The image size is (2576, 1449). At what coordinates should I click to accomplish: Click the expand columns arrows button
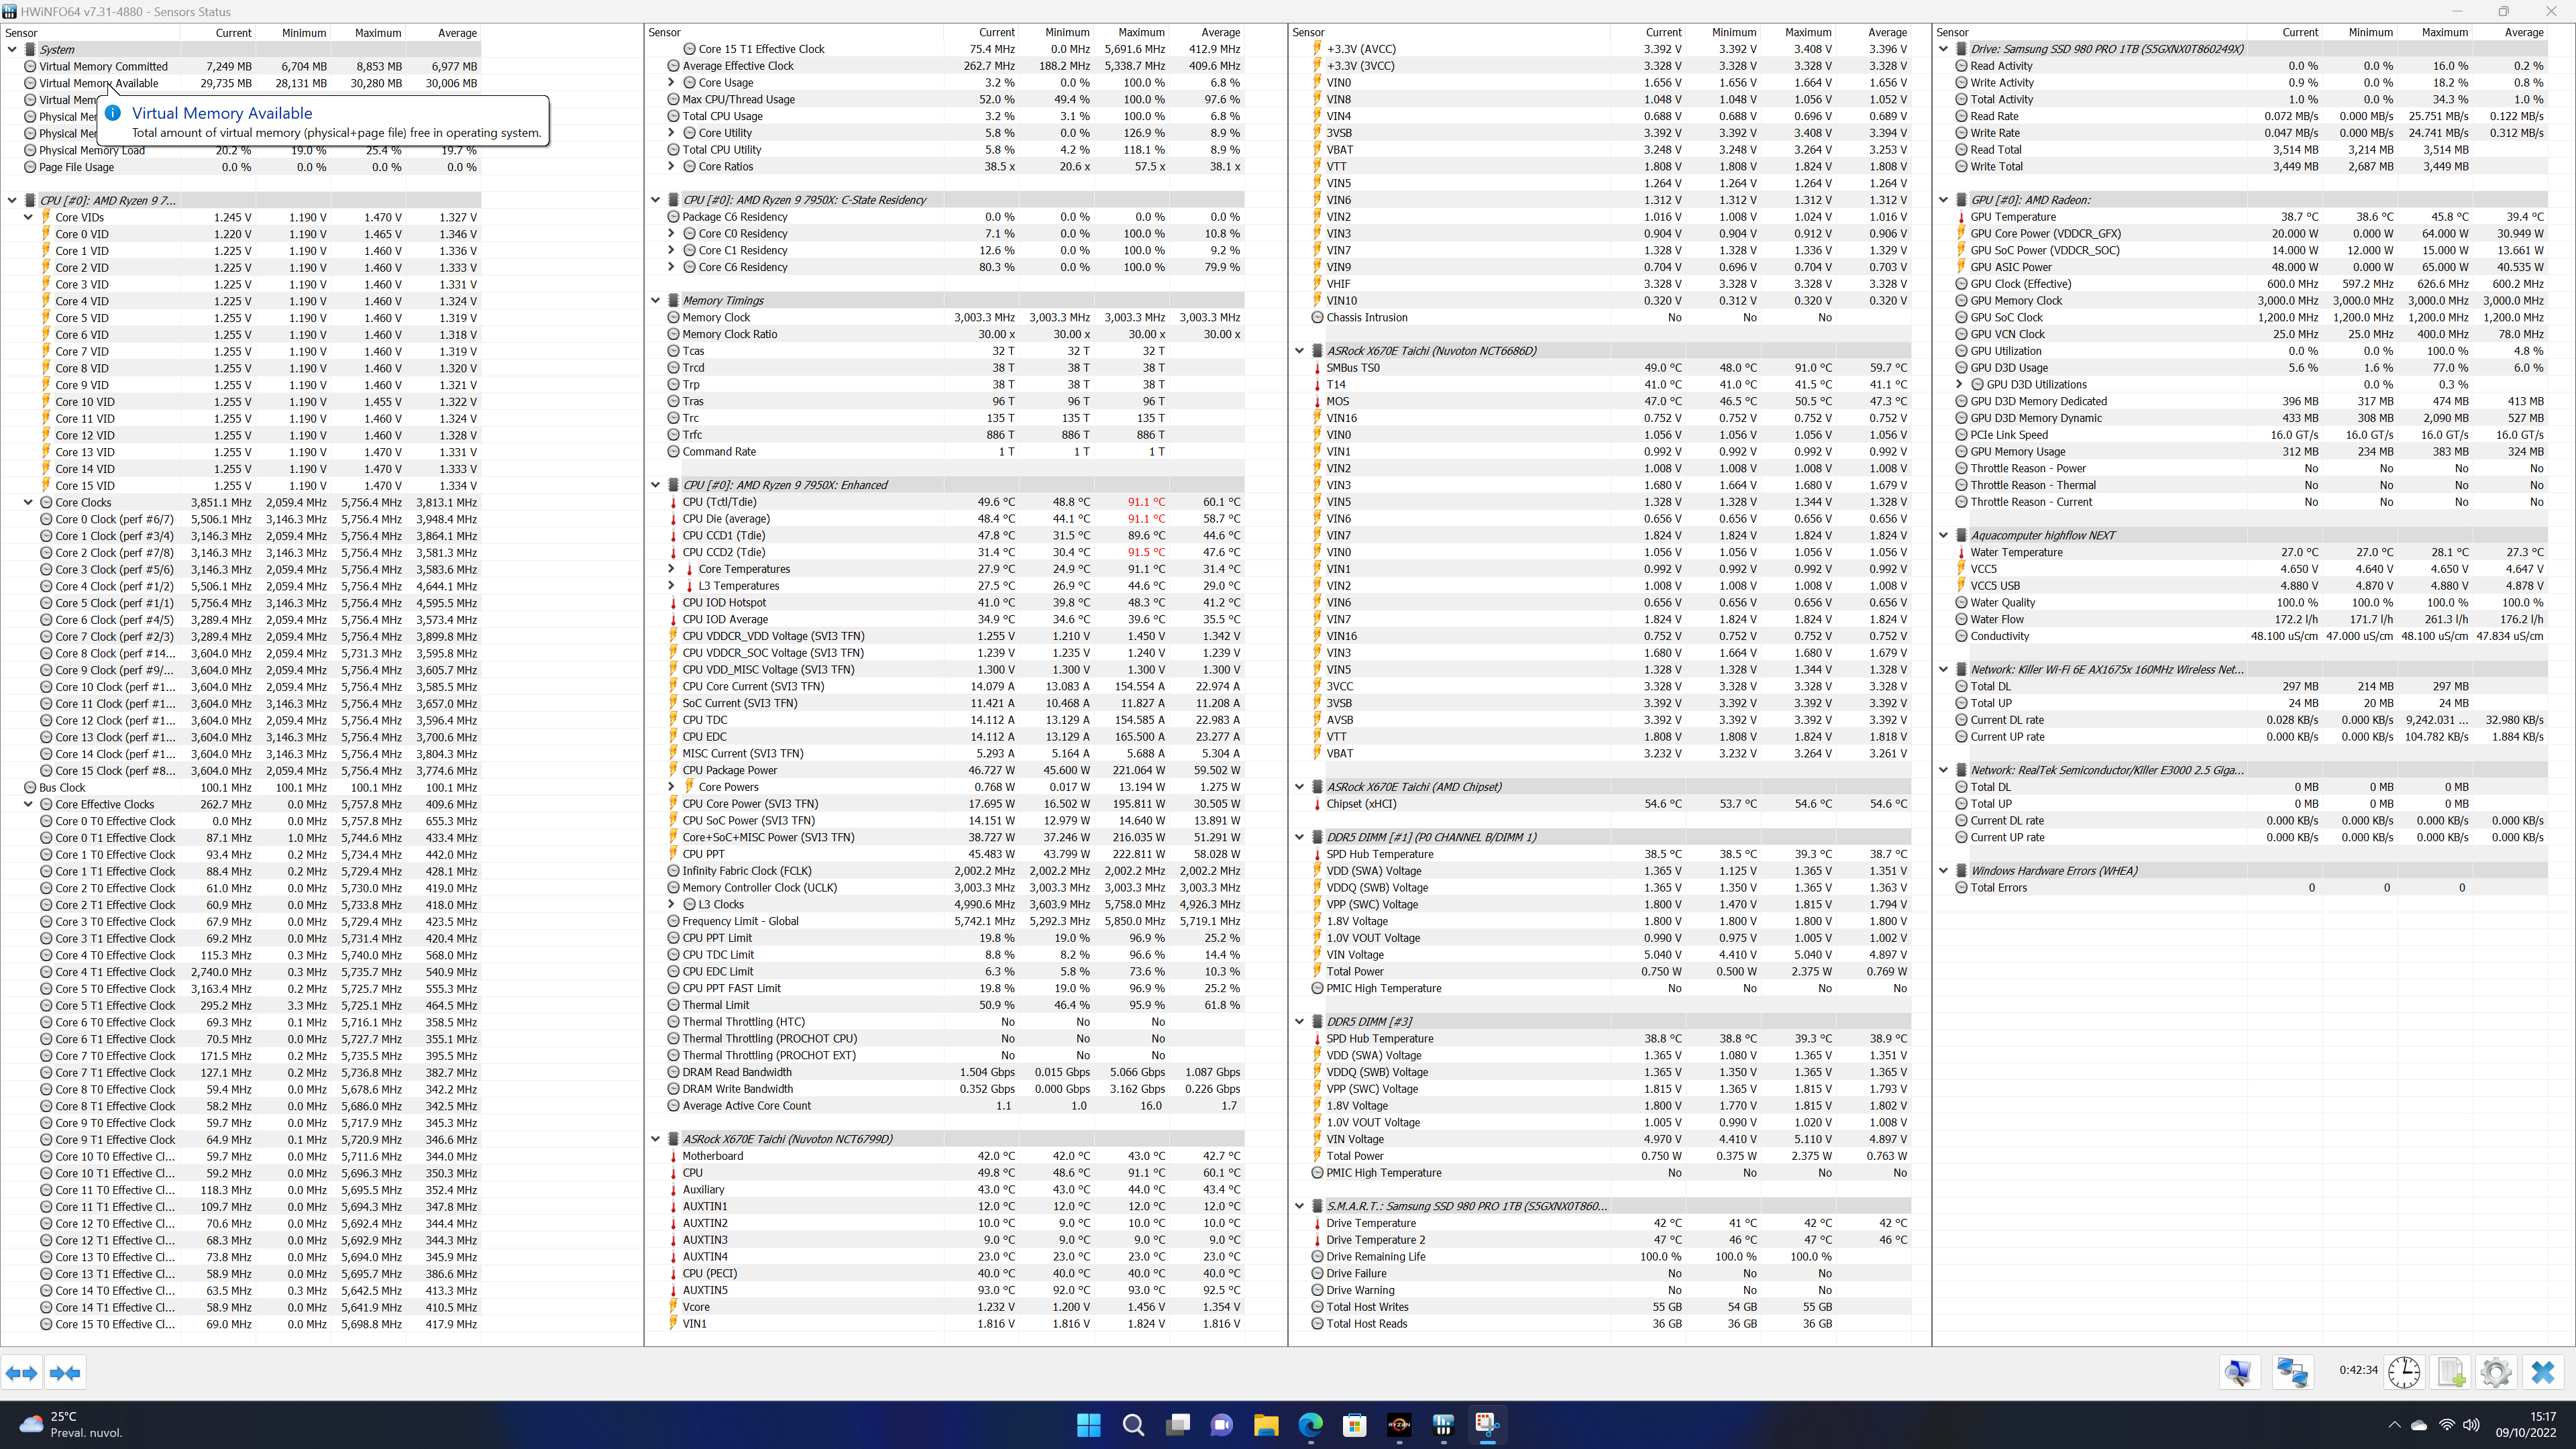tap(22, 1373)
